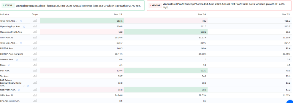293x103 pixels.
Task: Show the Tax Ann. graph
Action: [35, 76]
